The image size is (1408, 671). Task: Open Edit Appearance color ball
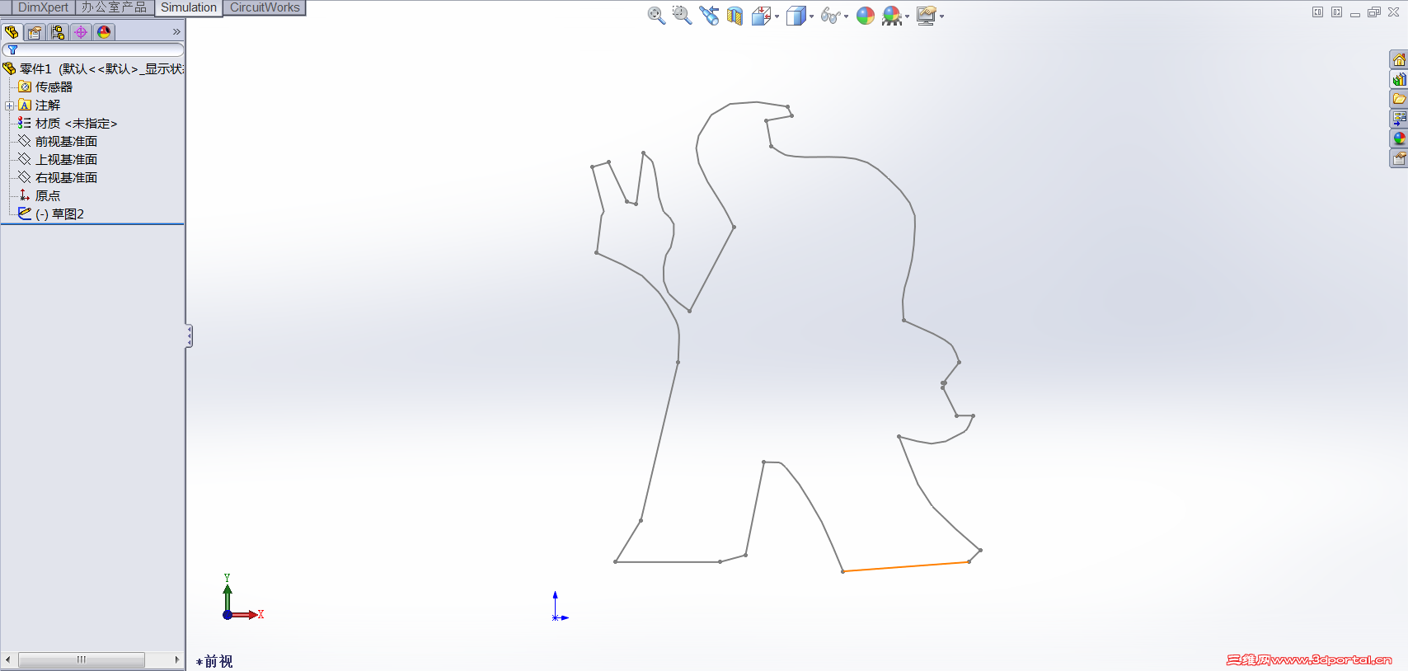(x=866, y=16)
